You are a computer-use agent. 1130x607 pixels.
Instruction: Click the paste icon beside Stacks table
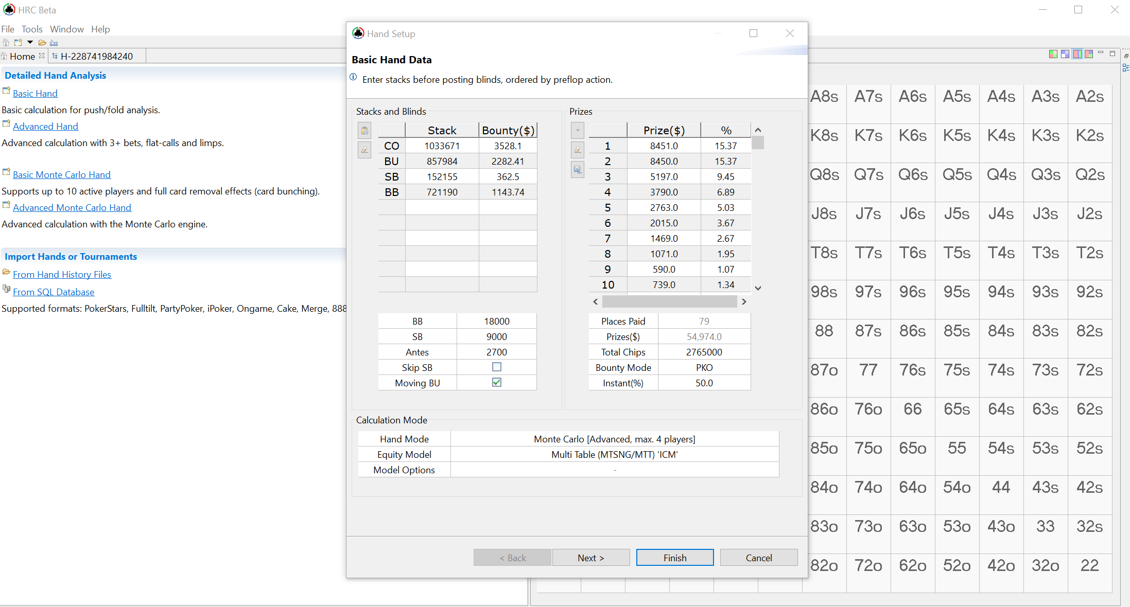click(364, 131)
